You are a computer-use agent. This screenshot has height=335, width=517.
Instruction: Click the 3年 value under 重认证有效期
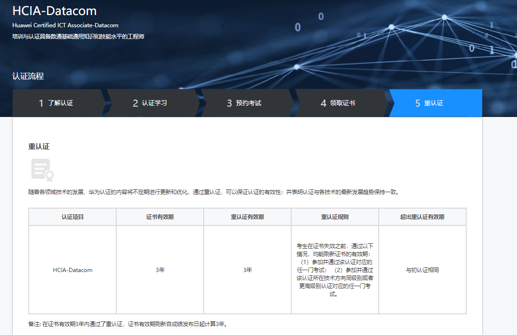pos(247,270)
